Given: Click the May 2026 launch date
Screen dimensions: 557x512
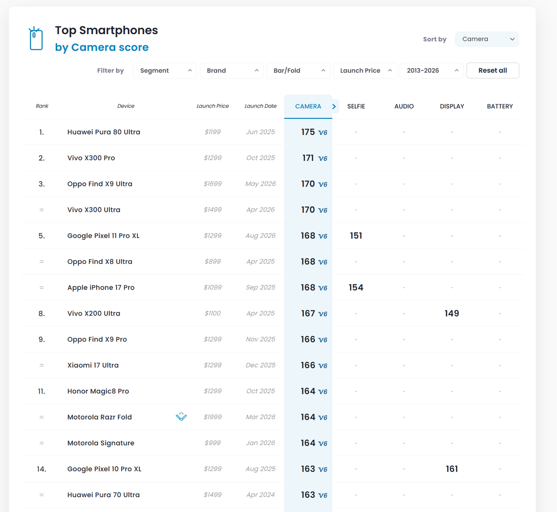Looking at the screenshot, I should pos(261,184).
